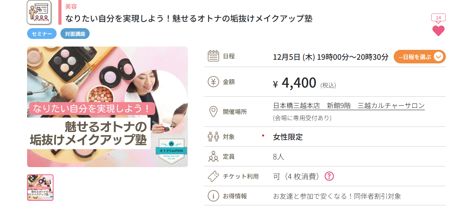The image size is (463, 214).
Task: Click the info circle icon beside お得情報
Action: (213, 196)
